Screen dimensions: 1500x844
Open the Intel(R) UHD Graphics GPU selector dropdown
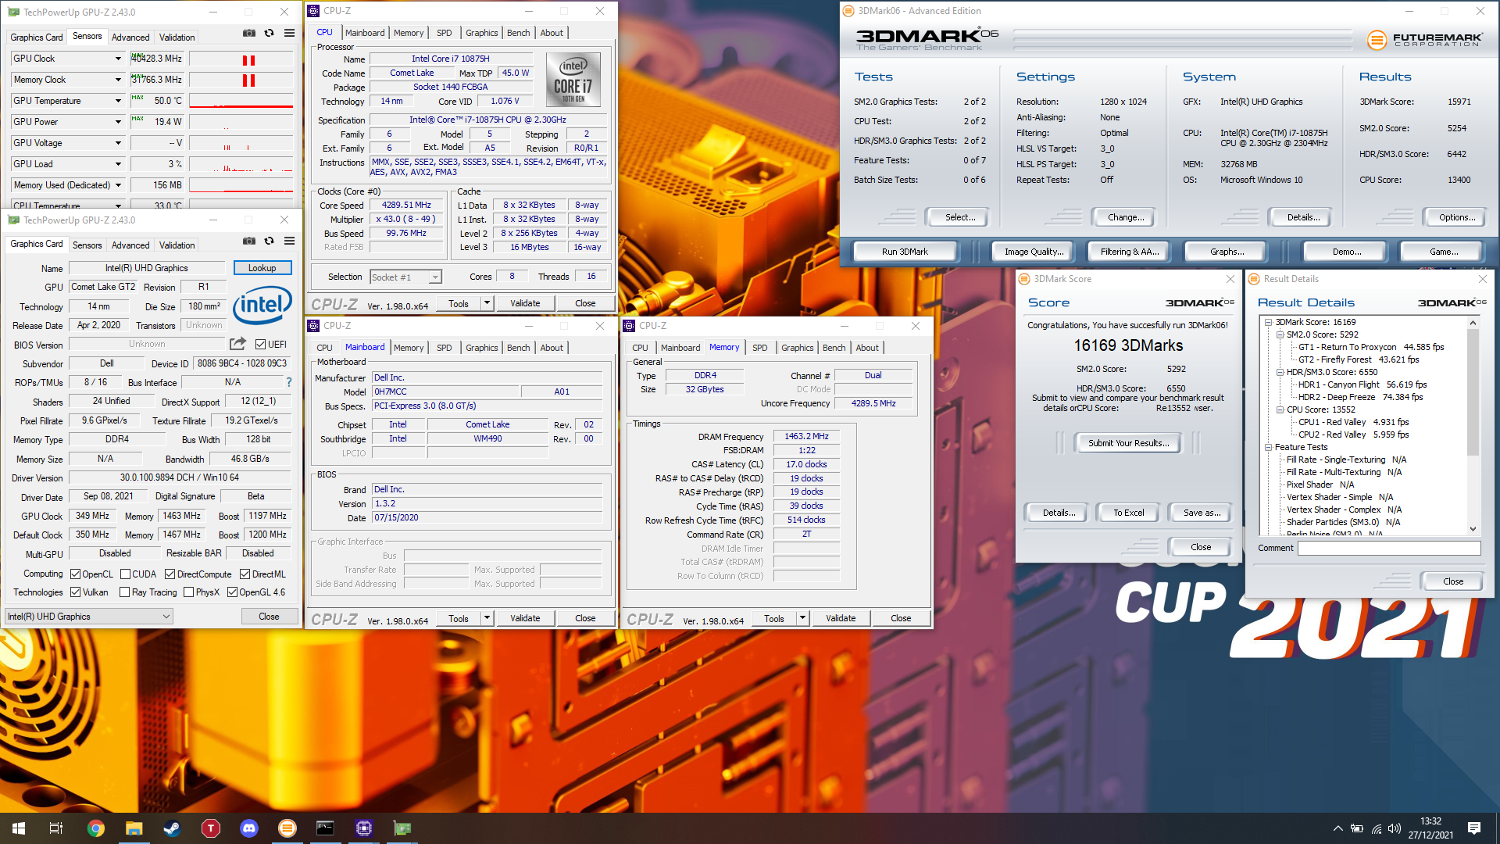[x=89, y=617]
